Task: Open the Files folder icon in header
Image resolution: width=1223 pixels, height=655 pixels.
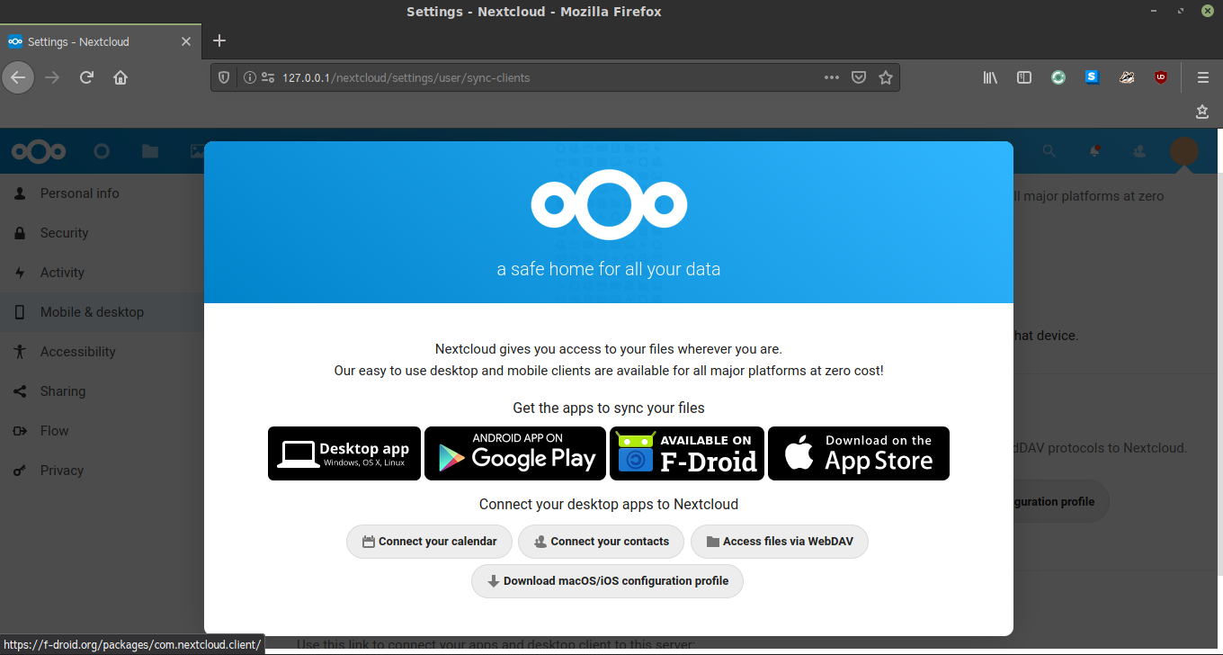Action: tap(150, 151)
